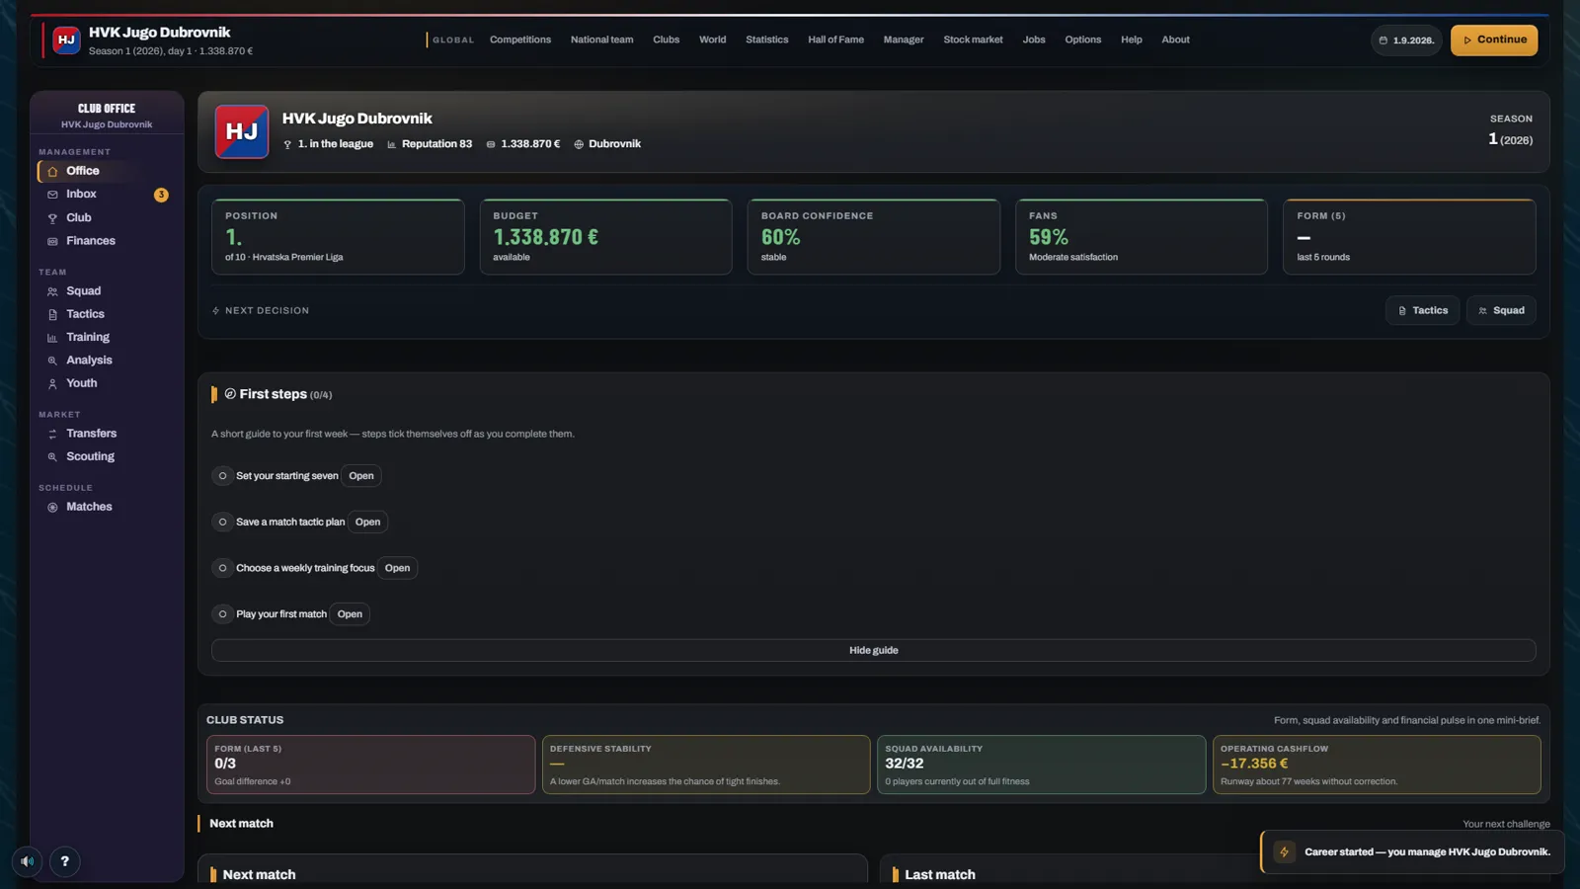Click the Finances icon in sidebar
The image size is (1580, 889).
(x=52, y=241)
